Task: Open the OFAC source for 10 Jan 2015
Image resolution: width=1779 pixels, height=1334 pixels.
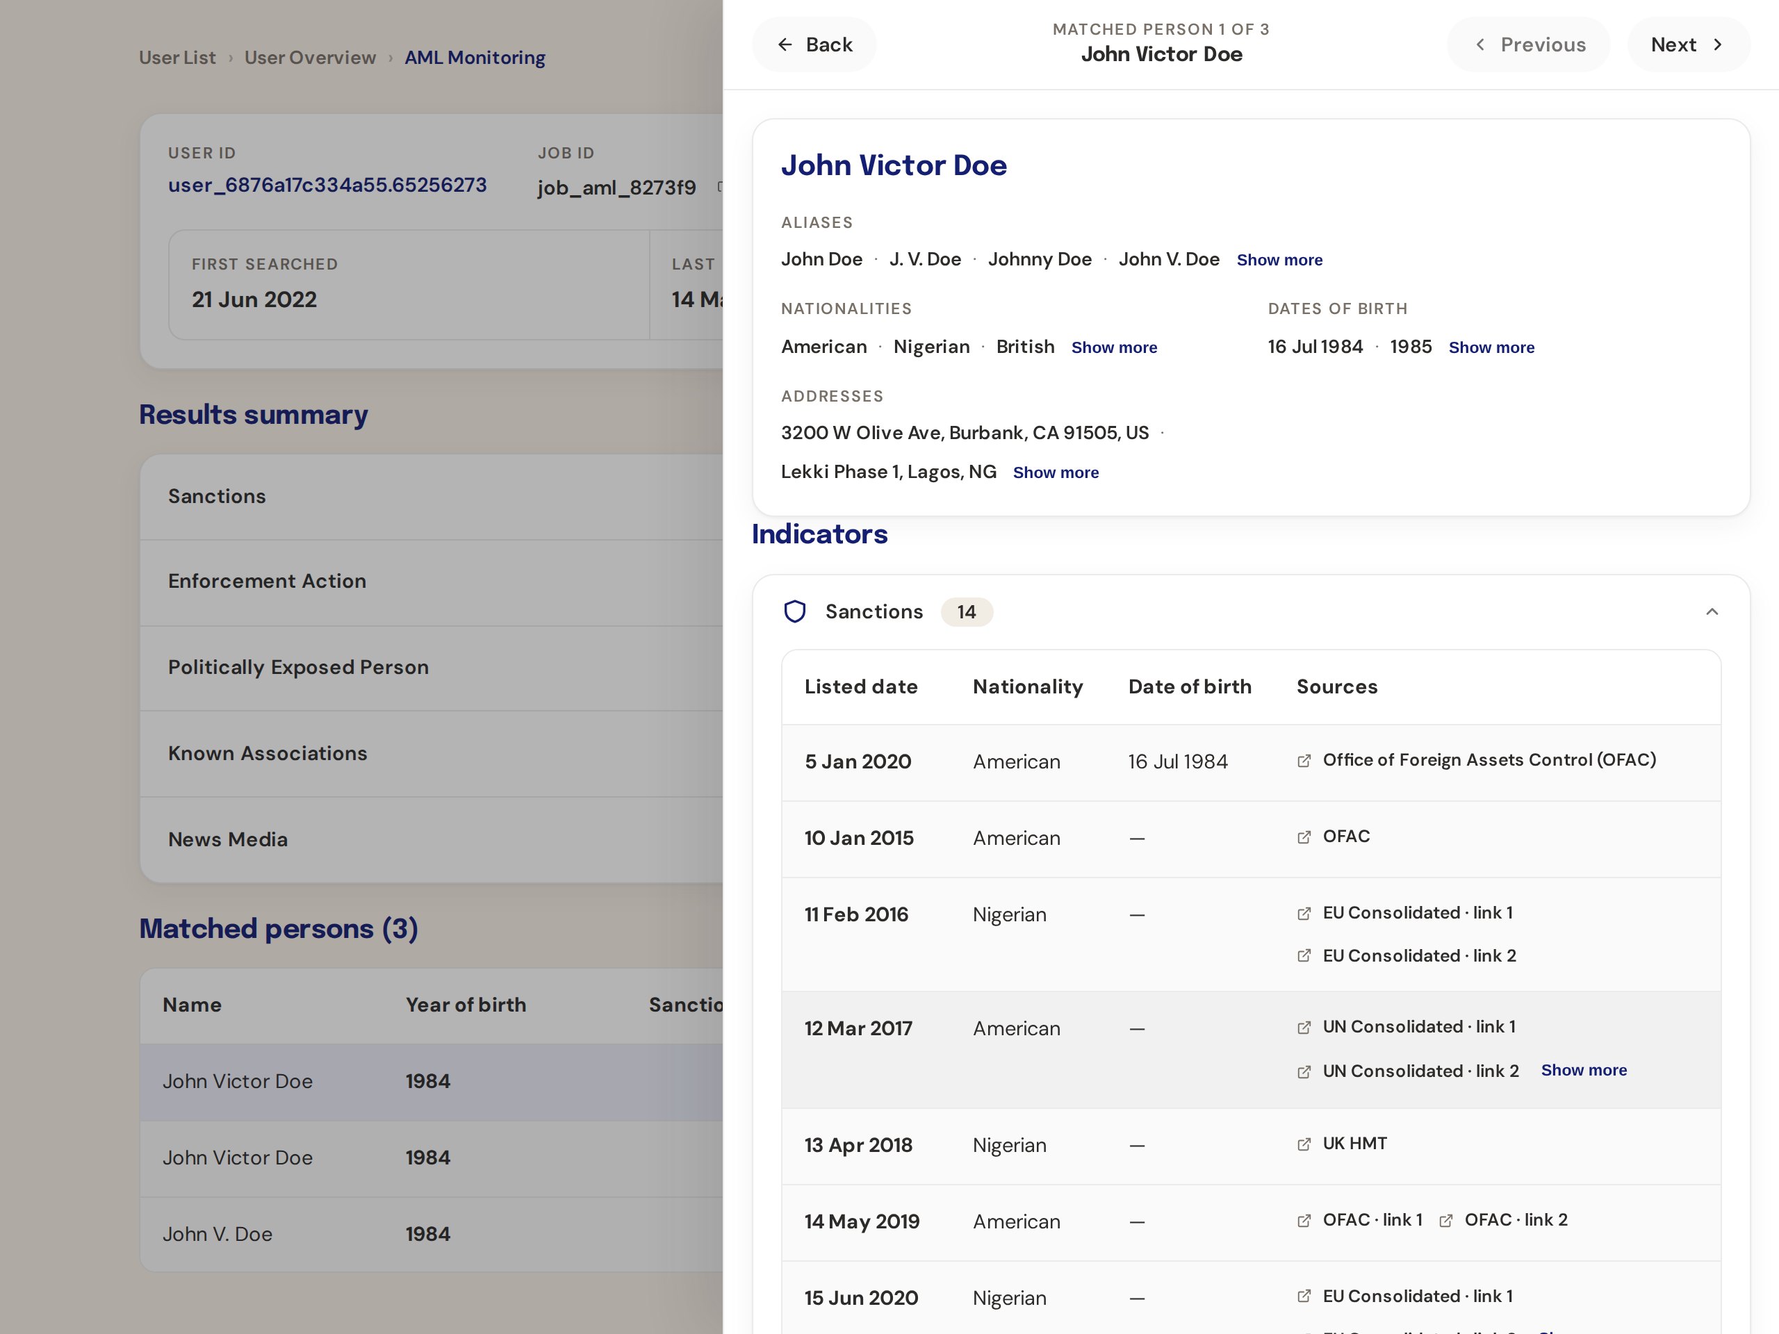Action: click(1345, 837)
